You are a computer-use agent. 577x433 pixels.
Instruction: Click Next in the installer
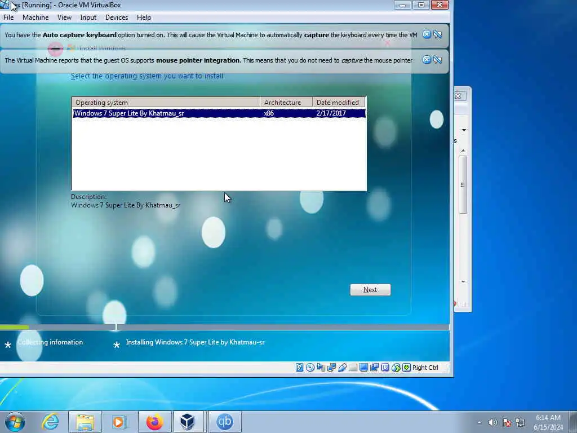click(x=370, y=290)
